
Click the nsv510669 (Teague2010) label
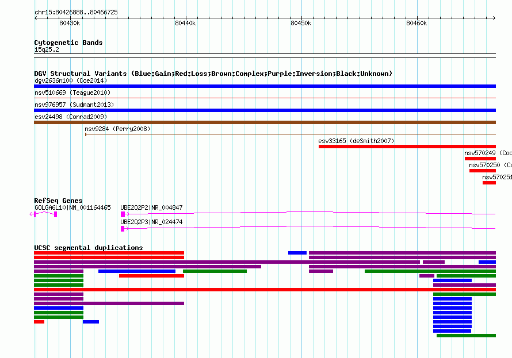(72, 93)
